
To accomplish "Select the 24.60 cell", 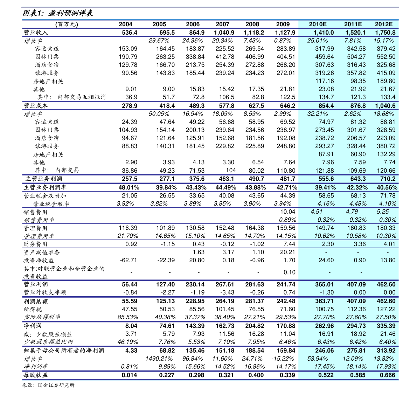I will coord(326,260).
